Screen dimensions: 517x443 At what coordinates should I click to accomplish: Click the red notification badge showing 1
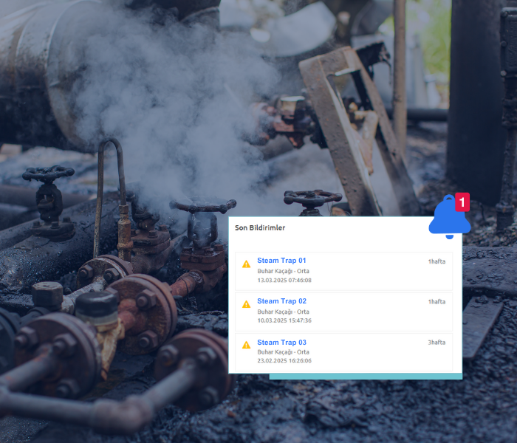(462, 202)
